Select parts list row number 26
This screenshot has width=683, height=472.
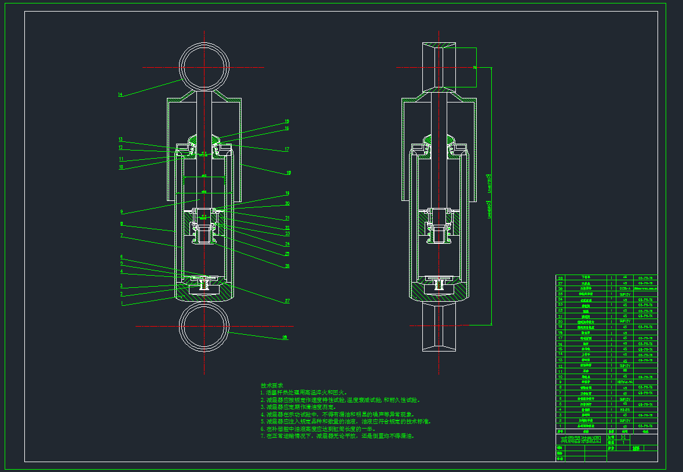(561, 288)
